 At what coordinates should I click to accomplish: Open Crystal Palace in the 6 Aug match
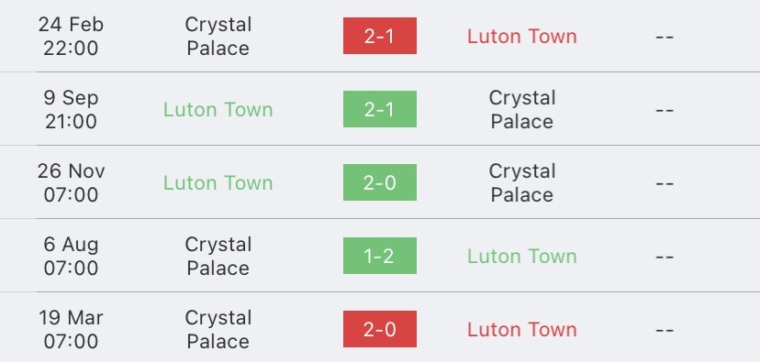pyautogui.click(x=218, y=256)
